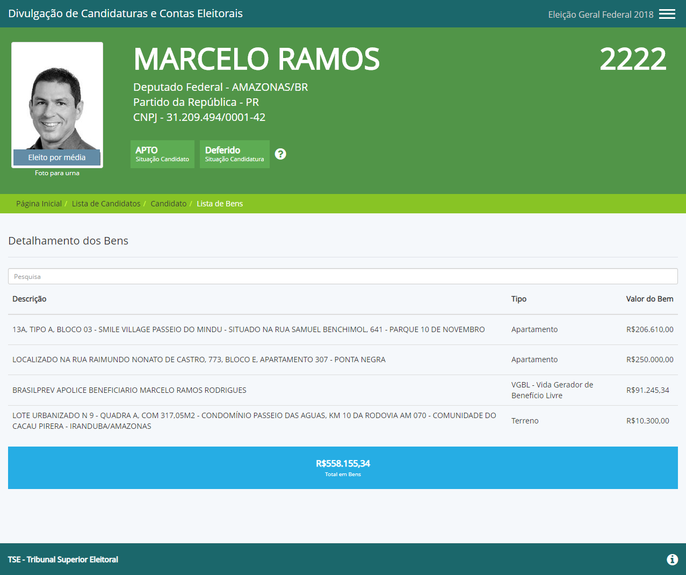The height and width of the screenshot is (575, 686).
Task: Open Lista de Candidatos breadcrumb
Action: [106, 204]
